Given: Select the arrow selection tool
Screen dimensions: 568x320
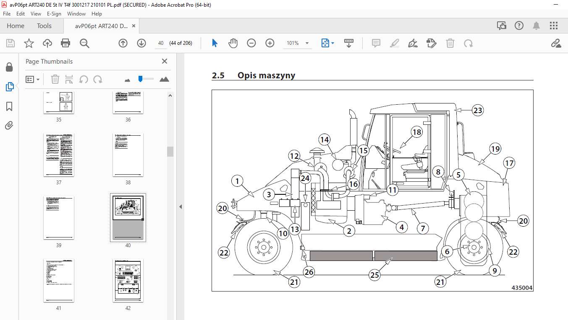Looking at the screenshot, I should pyautogui.click(x=215, y=43).
